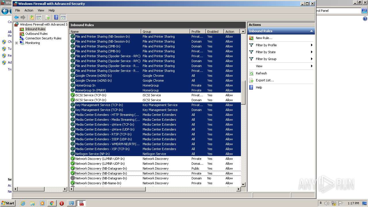Click the Action Center flag tray icon
Image resolution: width=368 pixels, height=207 pixels.
pos(340,203)
